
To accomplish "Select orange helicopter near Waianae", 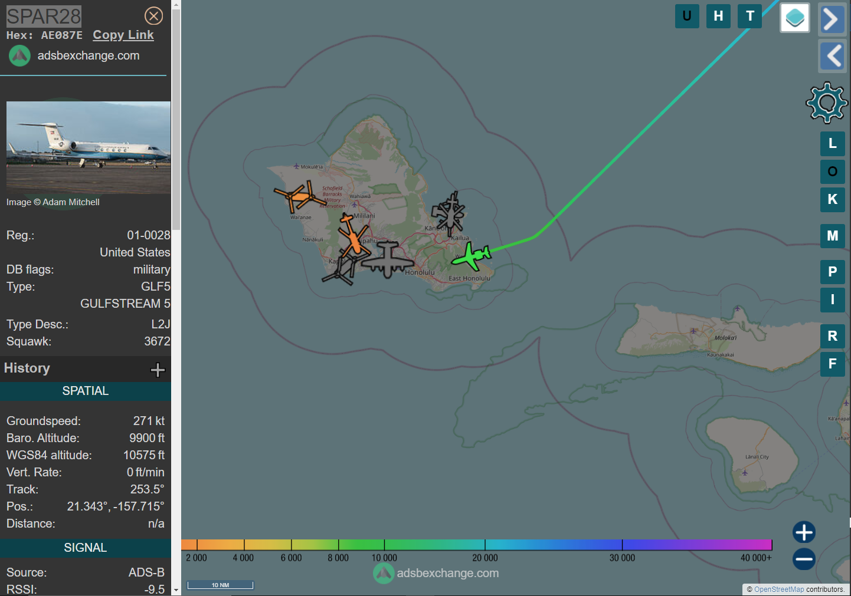I will [x=300, y=197].
